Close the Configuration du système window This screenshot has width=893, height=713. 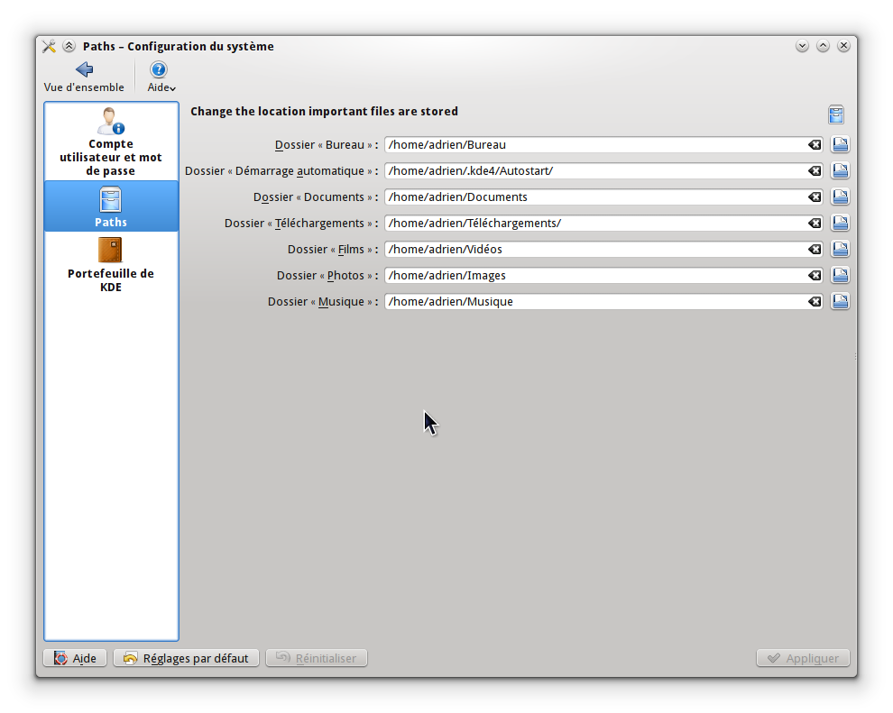[x=844, y=46]
